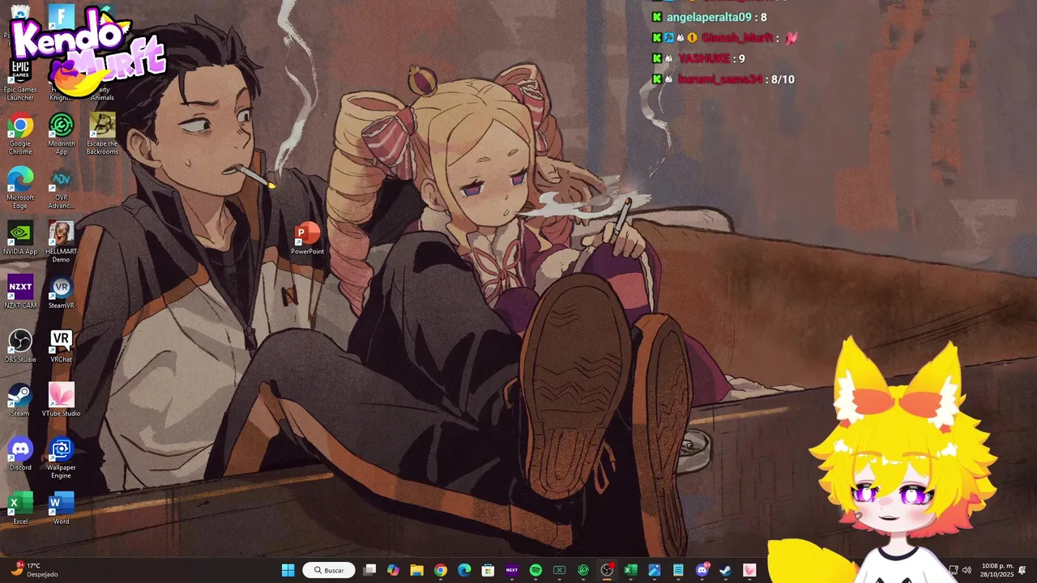Image resolution: width=1037 pixels, height=583 pixels.
Task: Select the Modrinth App desktop icon
Action: click(62, 134)
